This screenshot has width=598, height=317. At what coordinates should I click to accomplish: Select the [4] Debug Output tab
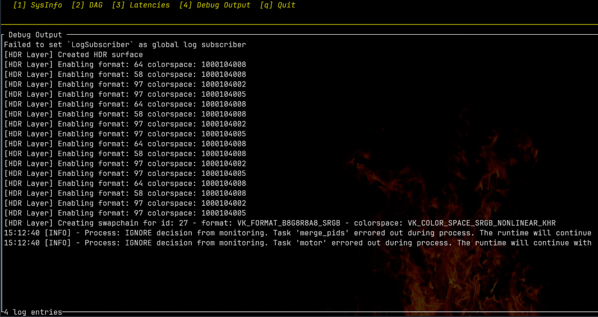coord(215,5)
